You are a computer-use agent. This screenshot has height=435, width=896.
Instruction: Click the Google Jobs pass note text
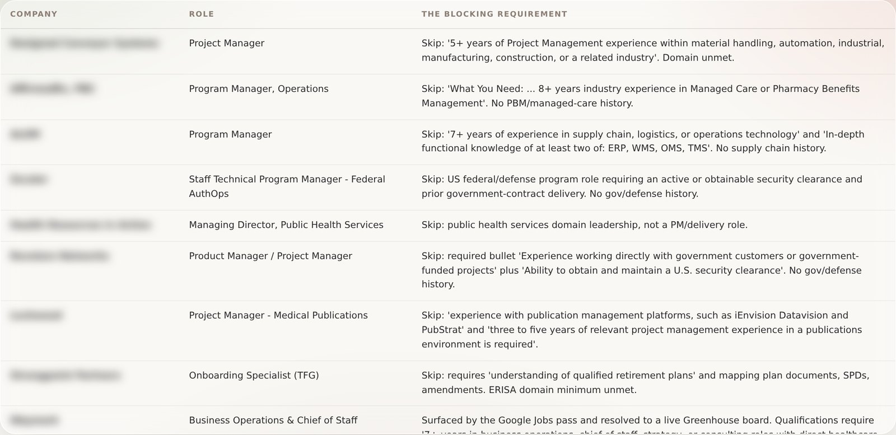click(648, 425)
